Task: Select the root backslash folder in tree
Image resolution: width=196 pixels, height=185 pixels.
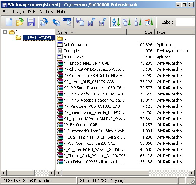Action: [x=13, y=32]
